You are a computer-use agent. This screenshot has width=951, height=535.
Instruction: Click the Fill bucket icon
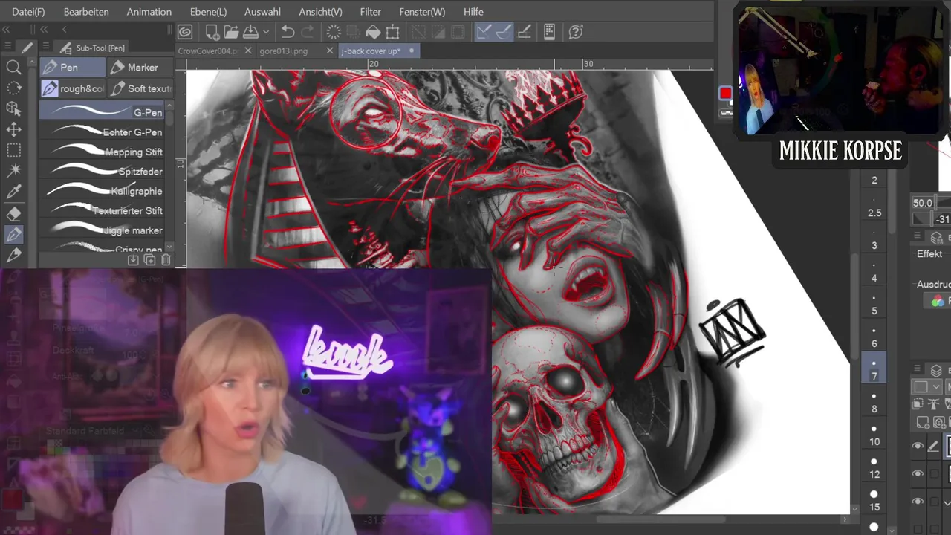[373, 32]
